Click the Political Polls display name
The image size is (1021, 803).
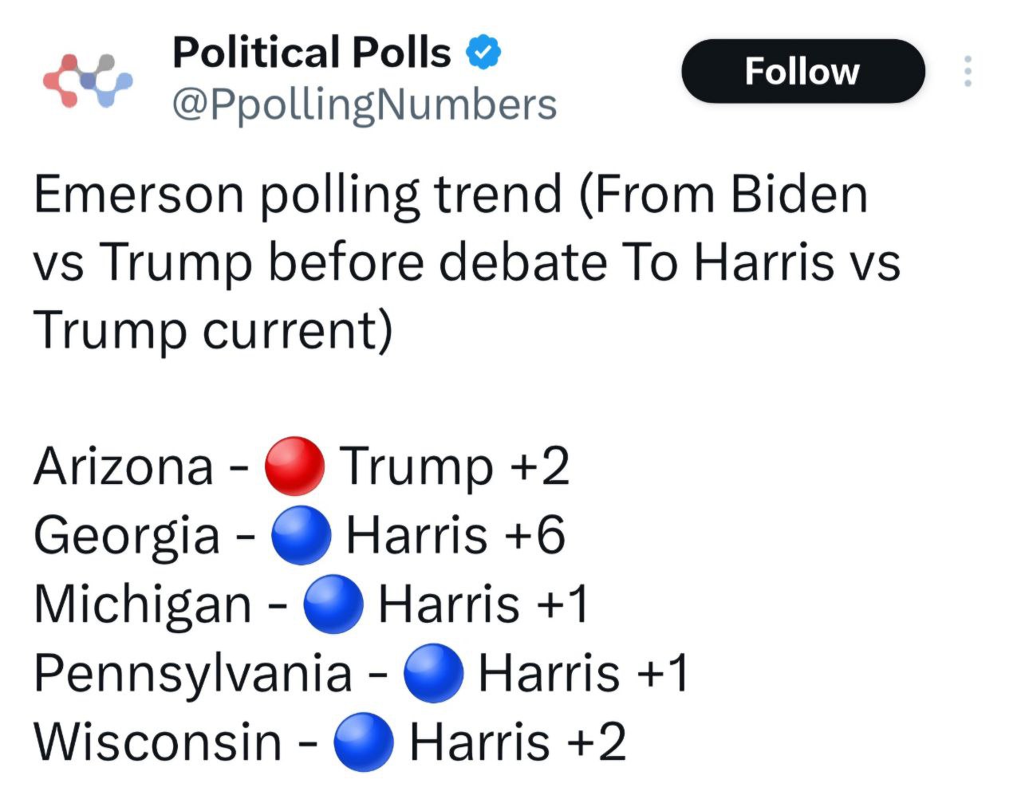tap(312, 53)
